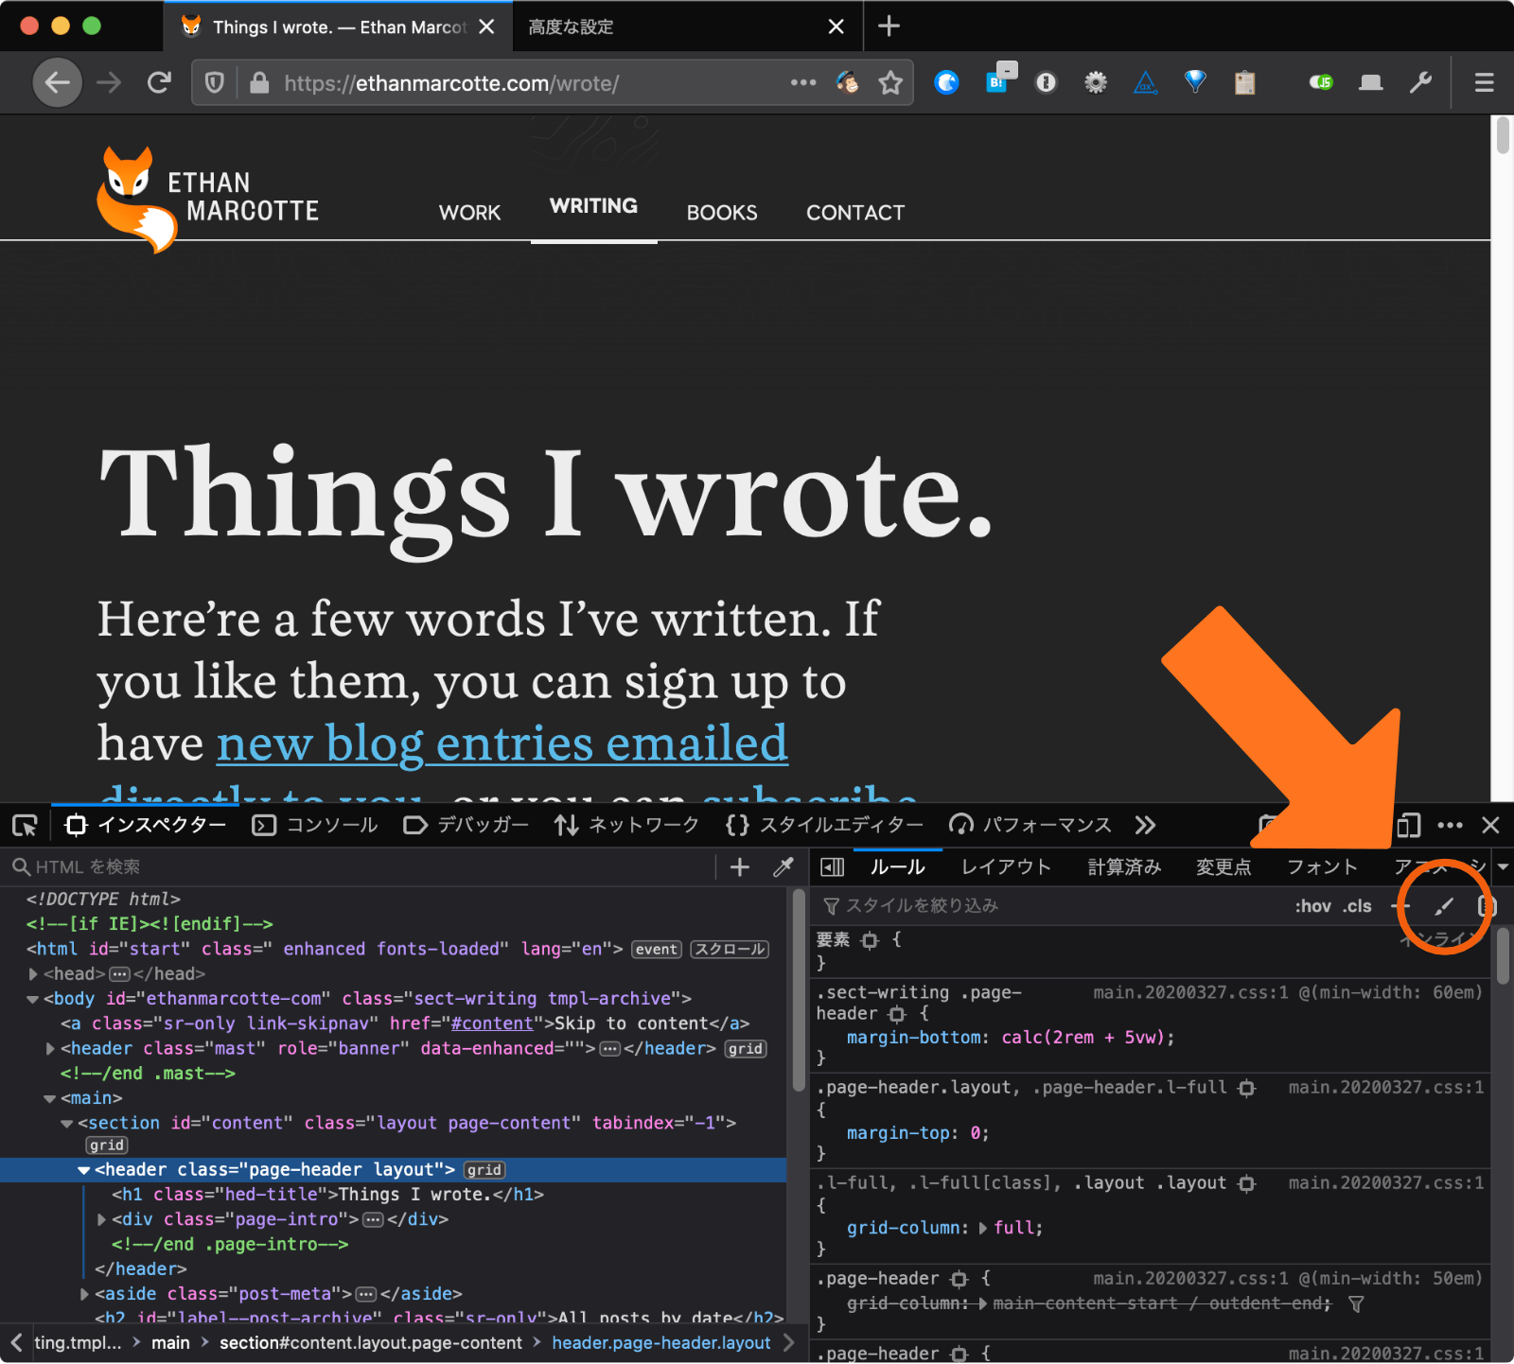Bookmark this page with star icon
1514x1364 pixels.
[x=890, y=83]
